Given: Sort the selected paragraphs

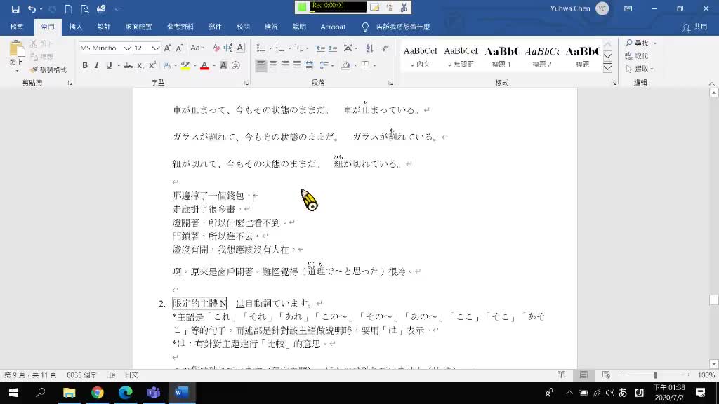Looking at the screenshot, I should (369, 48).
